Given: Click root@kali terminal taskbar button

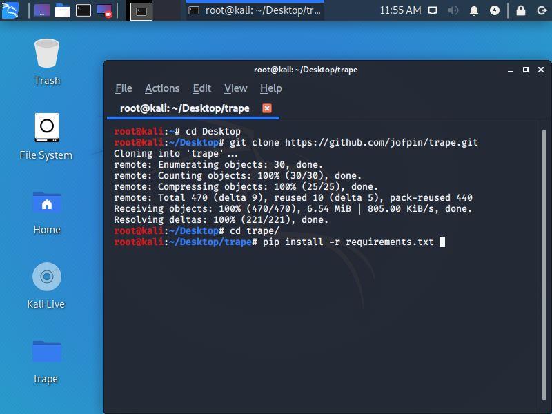Looking at the screenshot, I should coord(255,10).
